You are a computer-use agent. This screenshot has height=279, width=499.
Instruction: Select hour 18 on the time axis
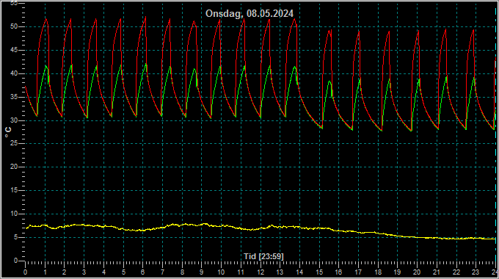tap(378, 272)
